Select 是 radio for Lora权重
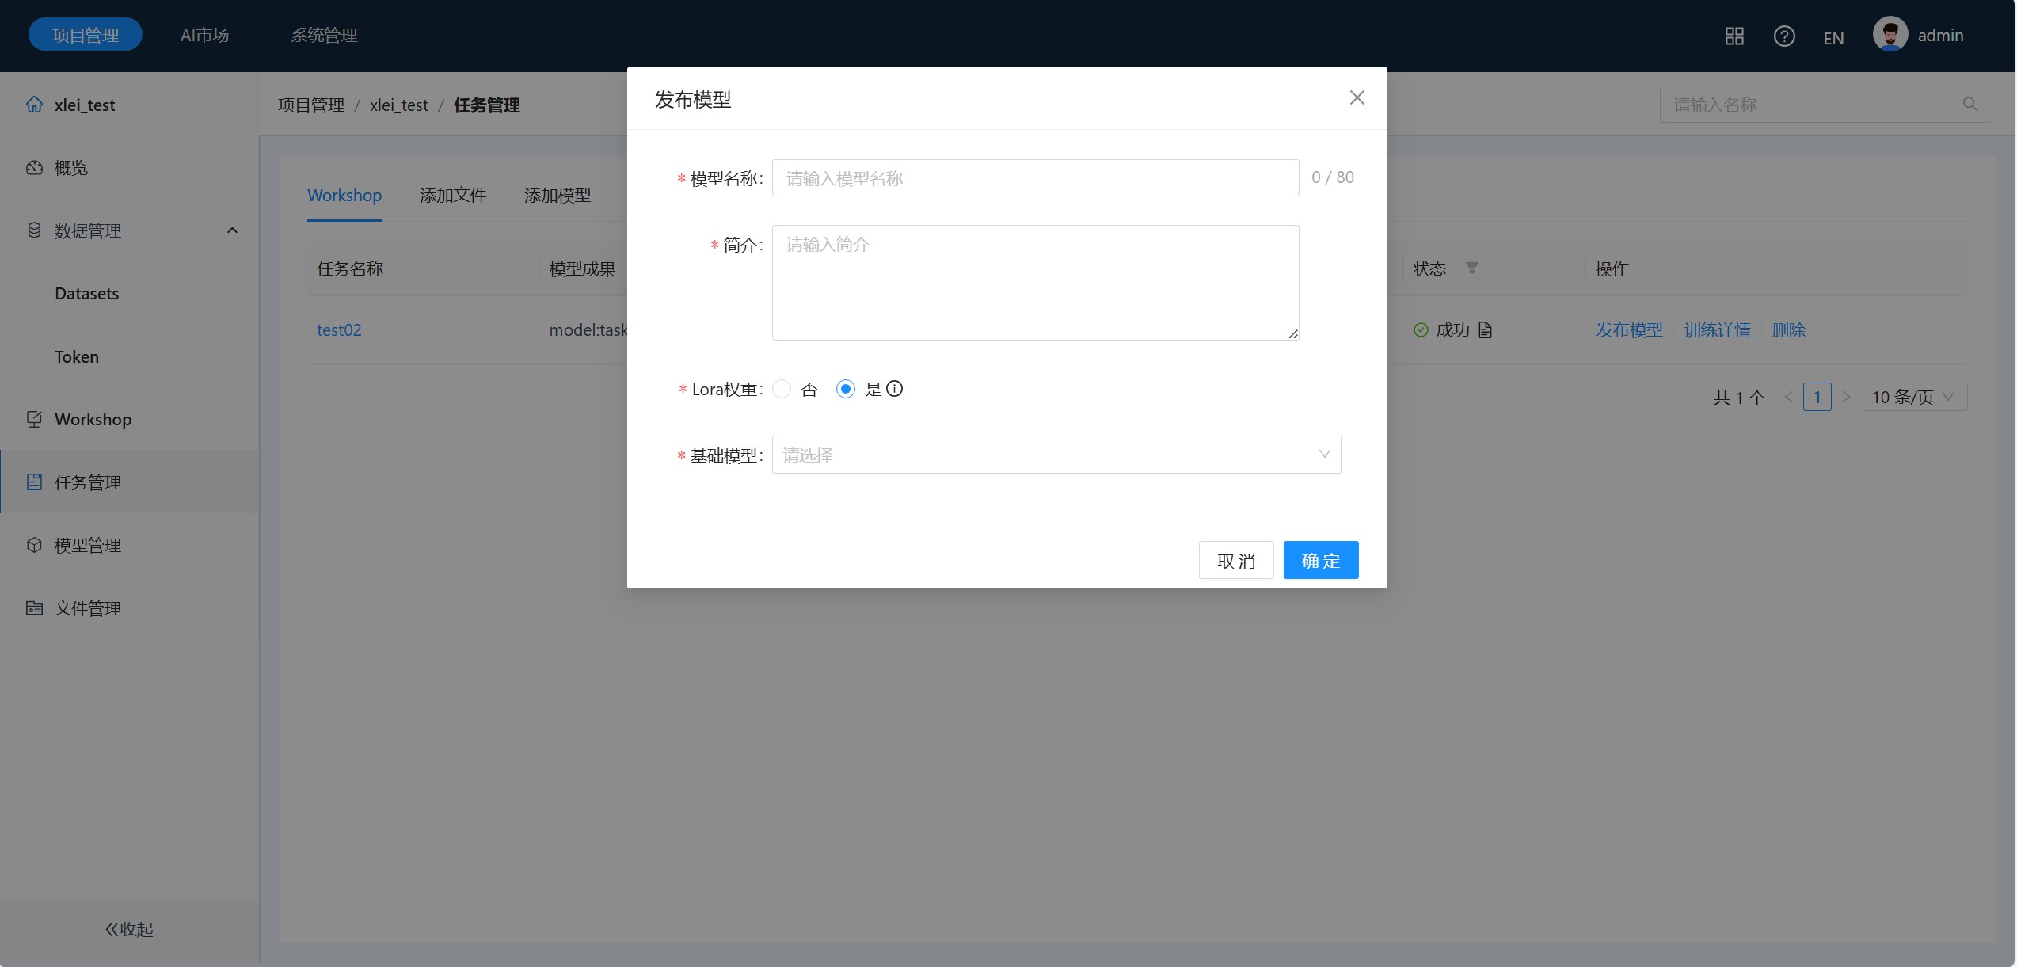The image size is (2017, 967). click(x=846, y=389)
